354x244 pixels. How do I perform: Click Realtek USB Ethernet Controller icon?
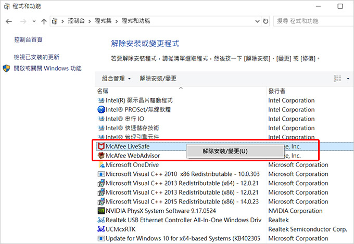101,220
